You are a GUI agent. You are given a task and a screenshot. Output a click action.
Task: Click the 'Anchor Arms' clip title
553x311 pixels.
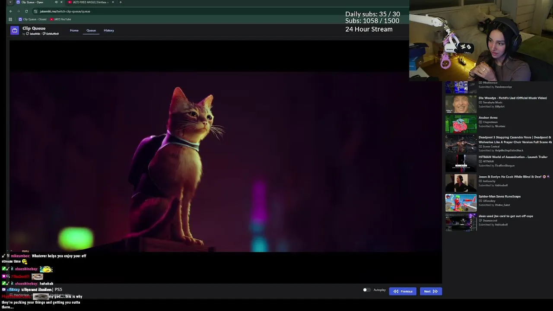488,117
